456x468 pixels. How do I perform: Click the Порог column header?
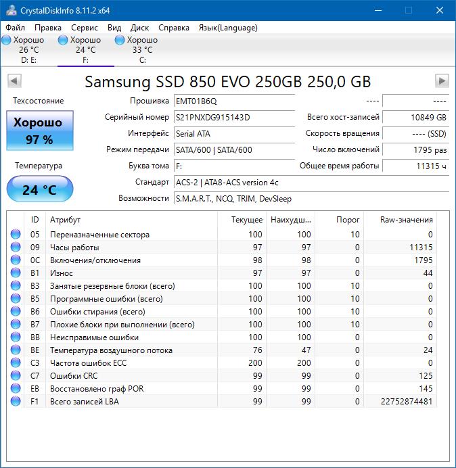click(339, 220)
